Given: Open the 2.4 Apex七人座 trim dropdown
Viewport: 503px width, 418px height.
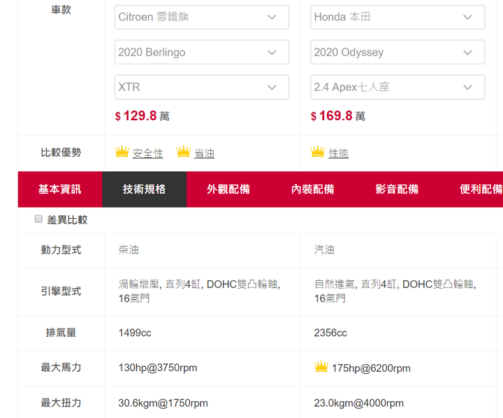Looking at the screenshot, I should click(398, 87).
